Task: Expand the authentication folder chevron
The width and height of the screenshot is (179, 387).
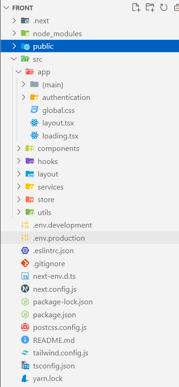Action: 23,97
